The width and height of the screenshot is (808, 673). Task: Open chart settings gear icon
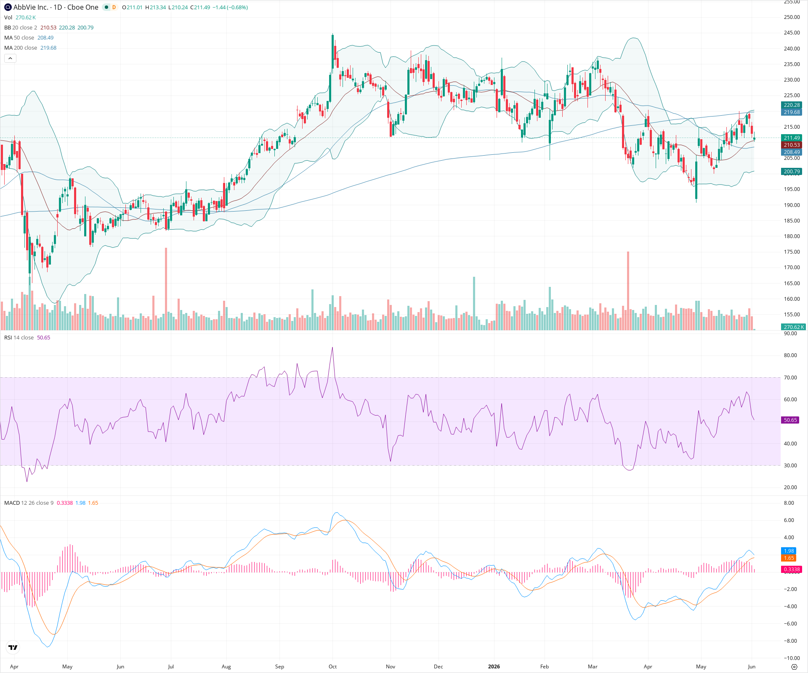pos(794,667)
